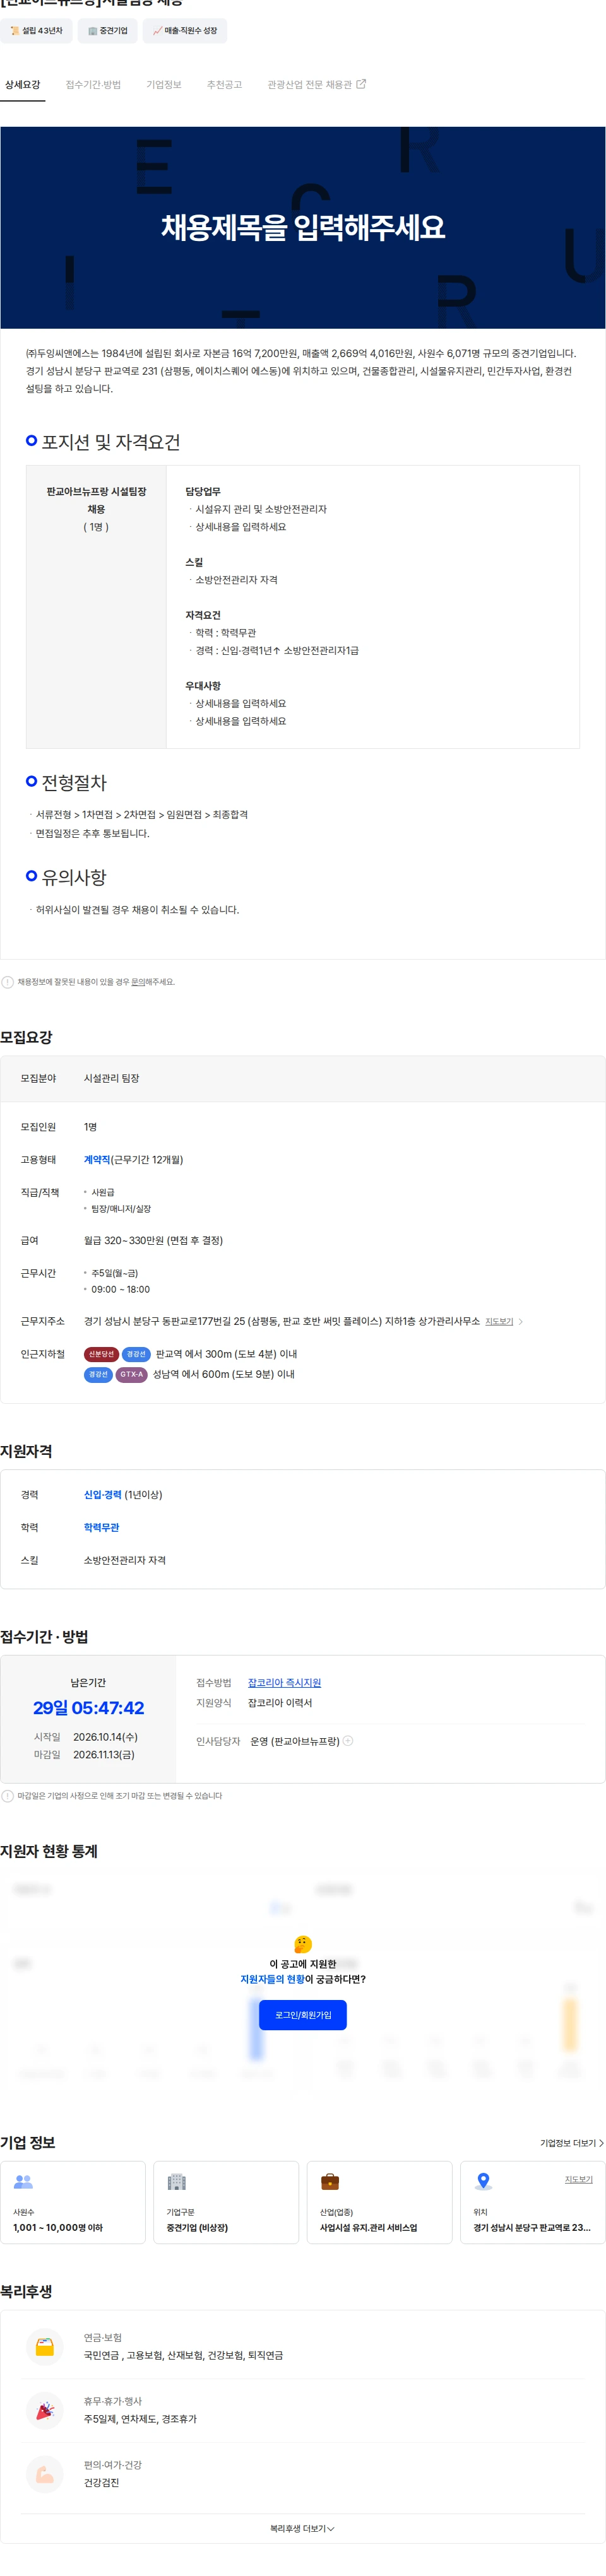Click the 중견기업 (비상장) text
The height and width of the screenshot is (2576, 606).
[x=197, y=2228]
